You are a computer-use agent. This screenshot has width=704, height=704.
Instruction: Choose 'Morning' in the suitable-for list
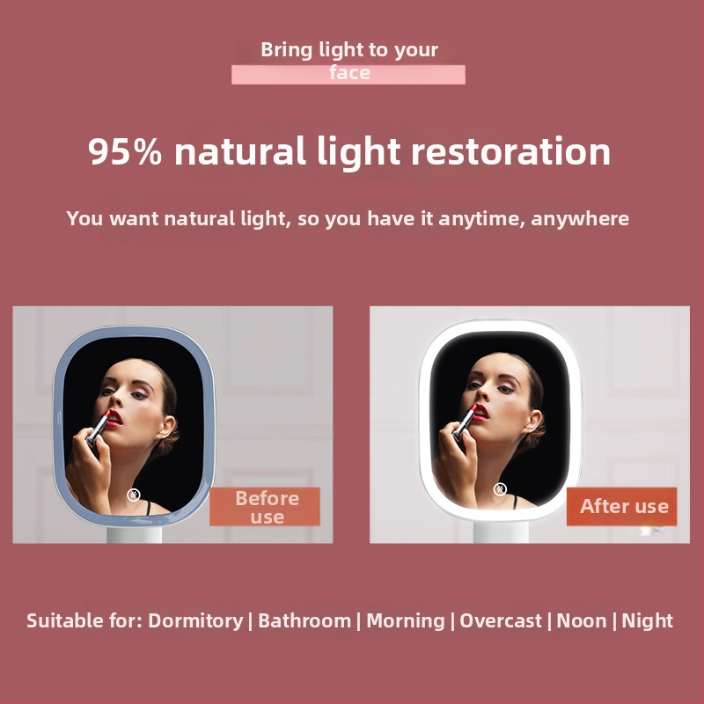click(406, 621)
